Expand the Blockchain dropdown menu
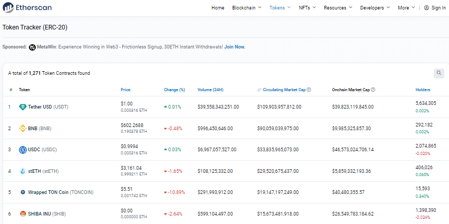 coord(246,8)
